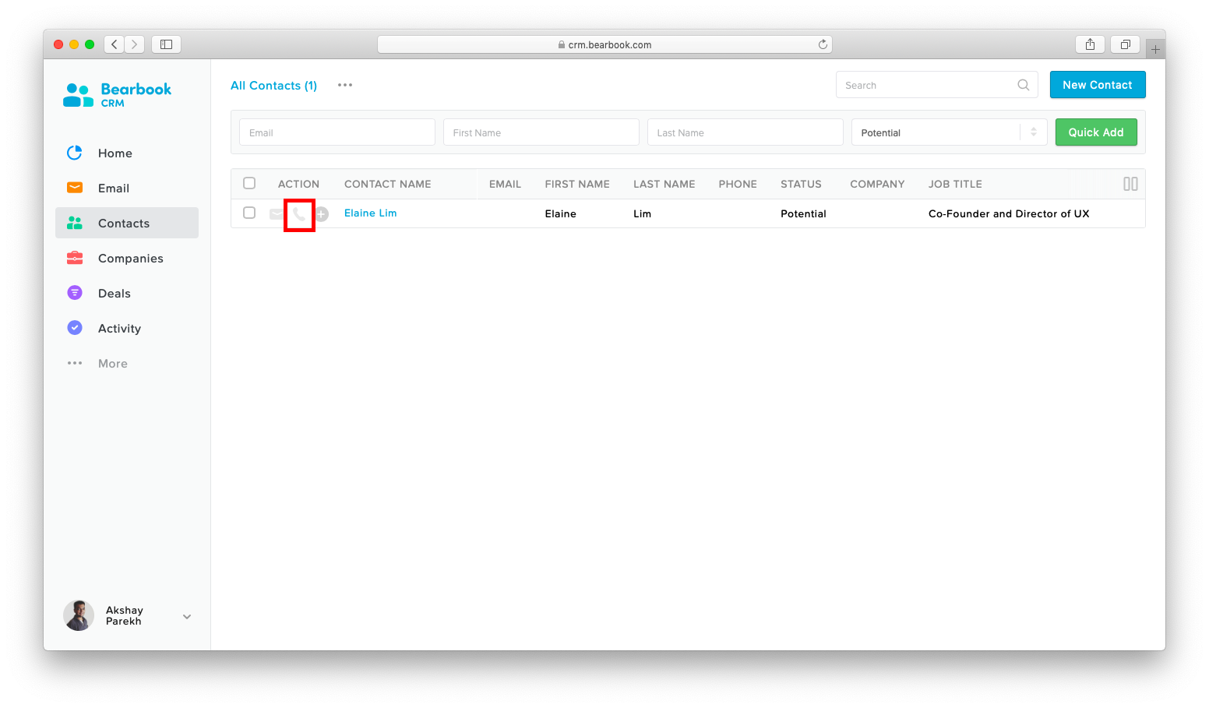Click the green Quick Add button
The width and height of the screenshot is (1209, 708).
pyautogui.click(x=1096, y=132)
